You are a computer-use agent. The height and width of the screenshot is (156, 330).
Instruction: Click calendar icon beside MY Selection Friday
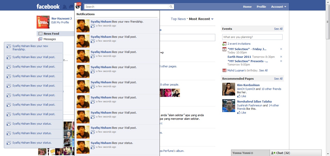(x=224, y=49)
